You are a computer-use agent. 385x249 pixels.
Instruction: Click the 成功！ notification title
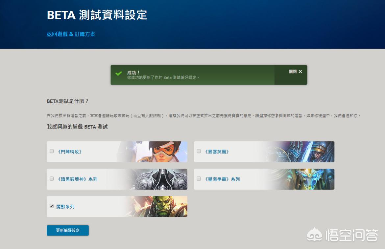click(133, 73)
